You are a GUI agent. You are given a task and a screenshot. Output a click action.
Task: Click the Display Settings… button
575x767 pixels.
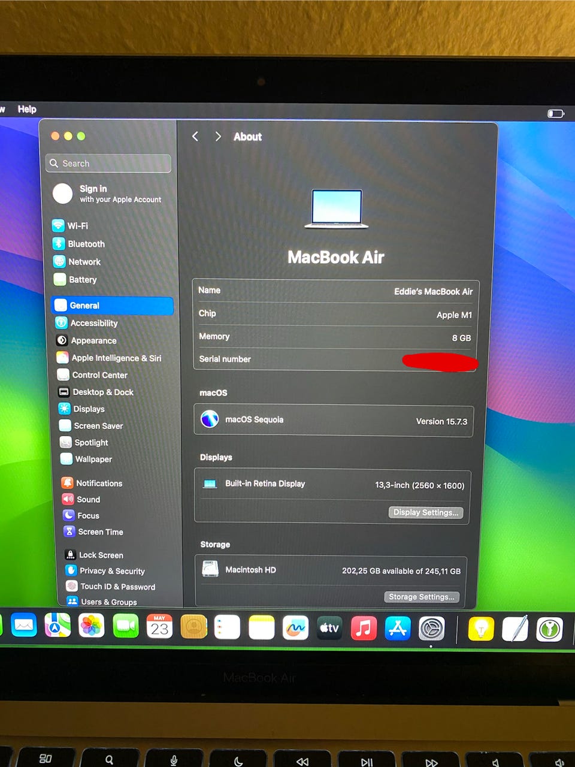[426, 512]
